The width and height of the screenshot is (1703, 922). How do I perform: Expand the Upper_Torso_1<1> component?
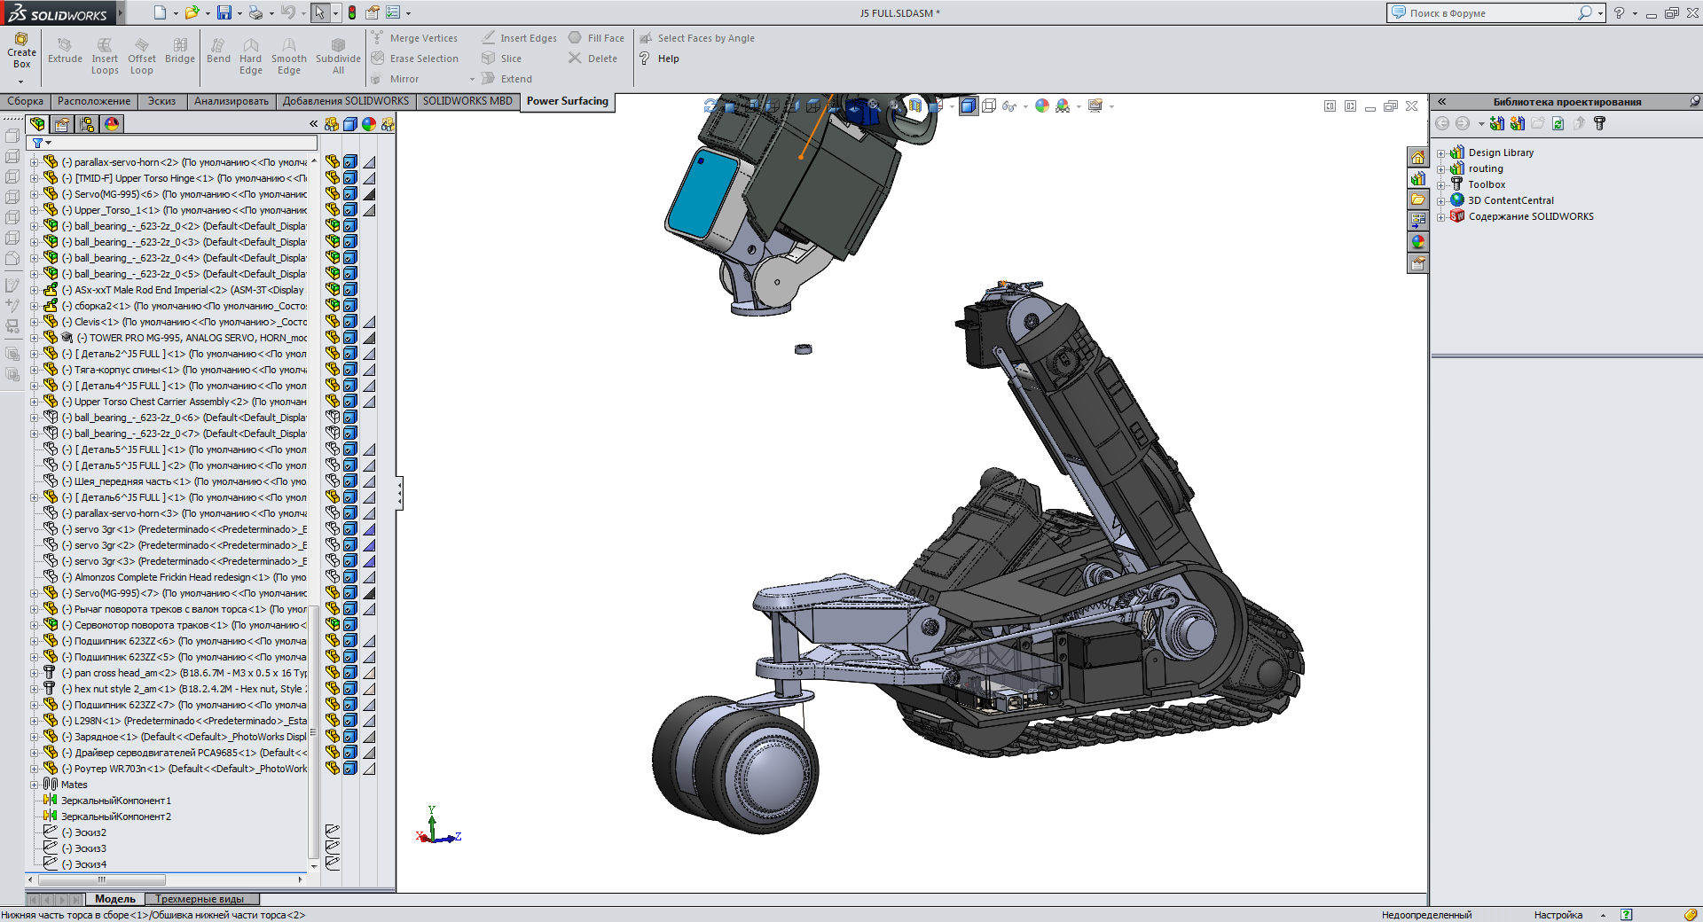click(34, 210)
